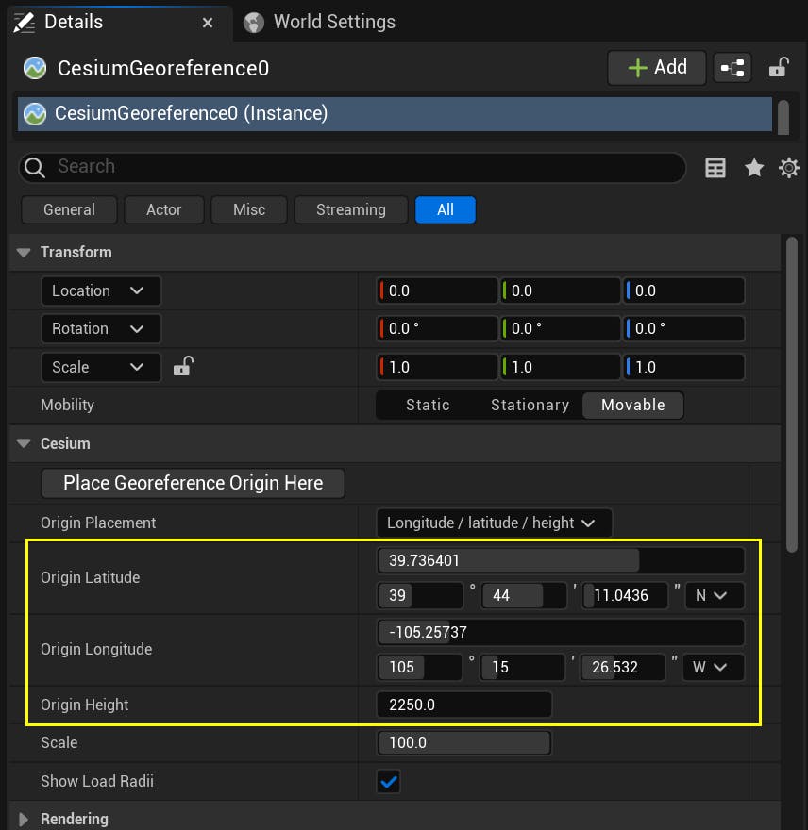This screenshot has width=808, height=830.
Task: Open the Details panel settings gear icon
Action: pos(789,167)
